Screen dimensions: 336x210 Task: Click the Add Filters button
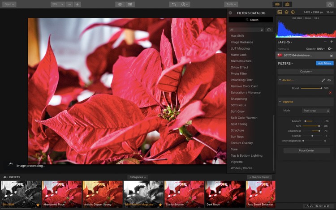tap(324, 63)
